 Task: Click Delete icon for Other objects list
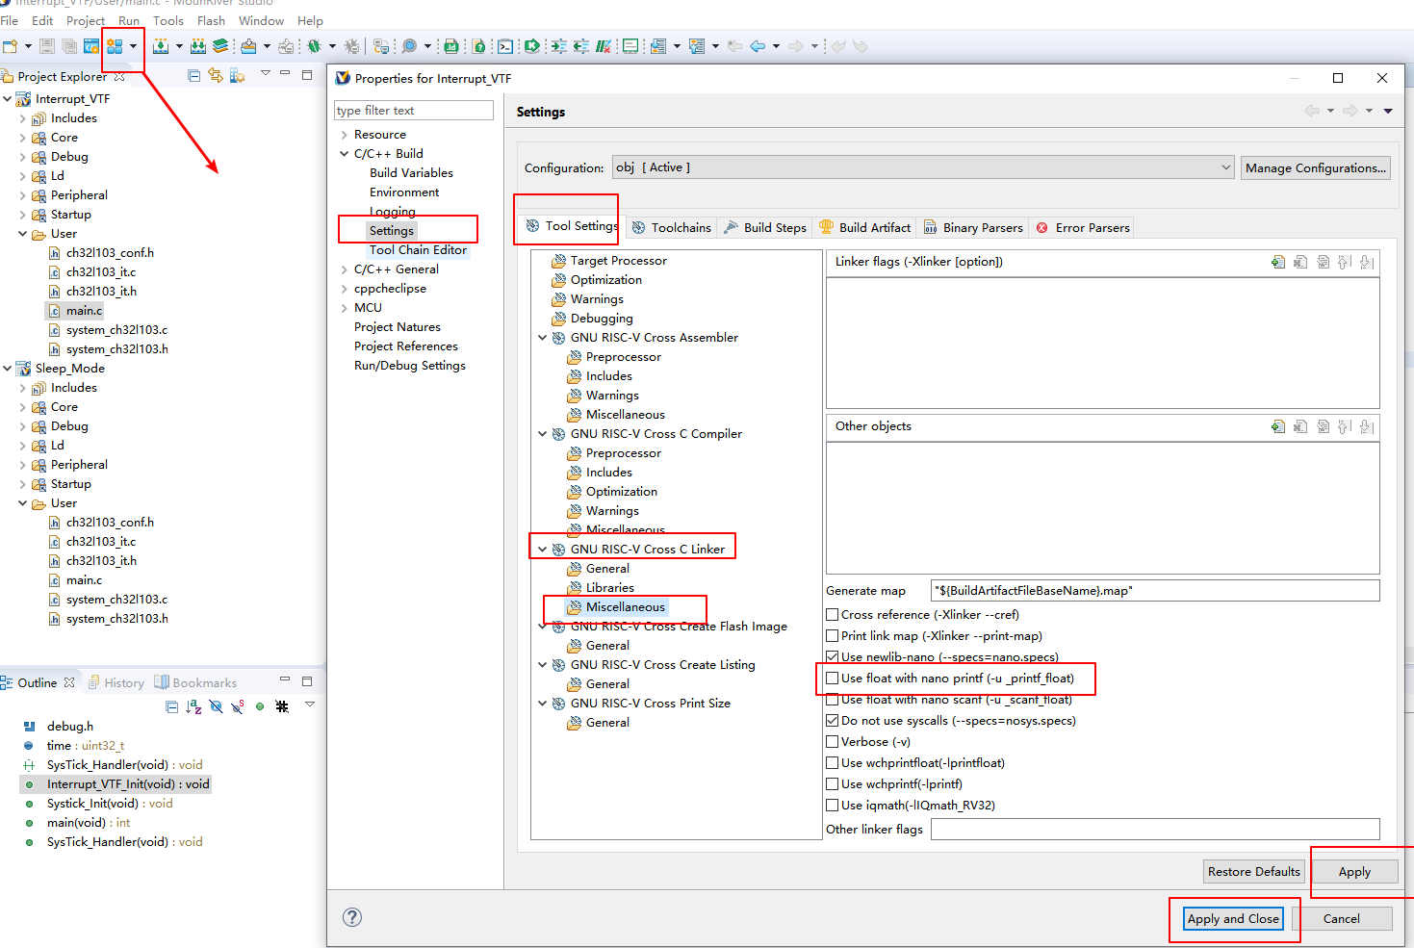coord(1300,426)
